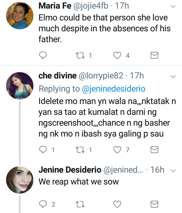Like Maria Fe's tweet about Elmo
182x213 pixels.
[x=117, y=55]
